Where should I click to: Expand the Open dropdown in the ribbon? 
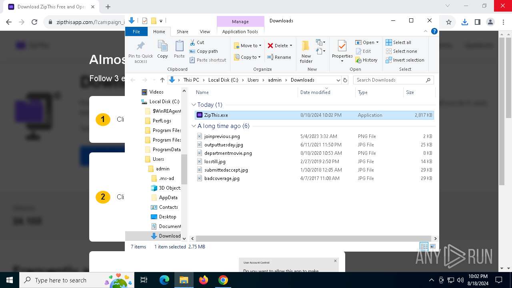point(377,42)
